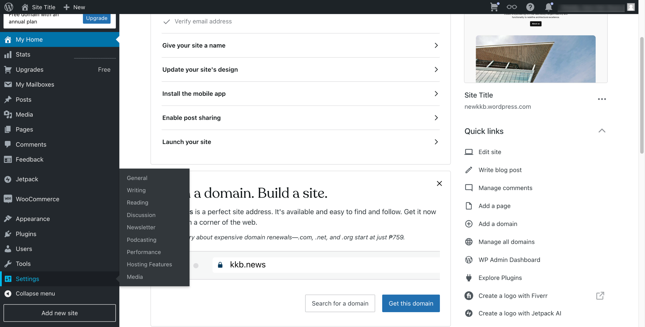The image size is (645, 327).
Task: Dismiss the domain promotion card
Action: pos(439,184)
